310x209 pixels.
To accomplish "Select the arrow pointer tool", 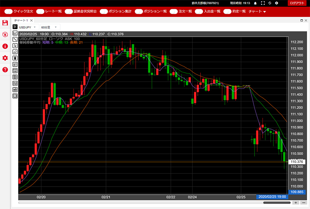I will click(x=15, y=46).
